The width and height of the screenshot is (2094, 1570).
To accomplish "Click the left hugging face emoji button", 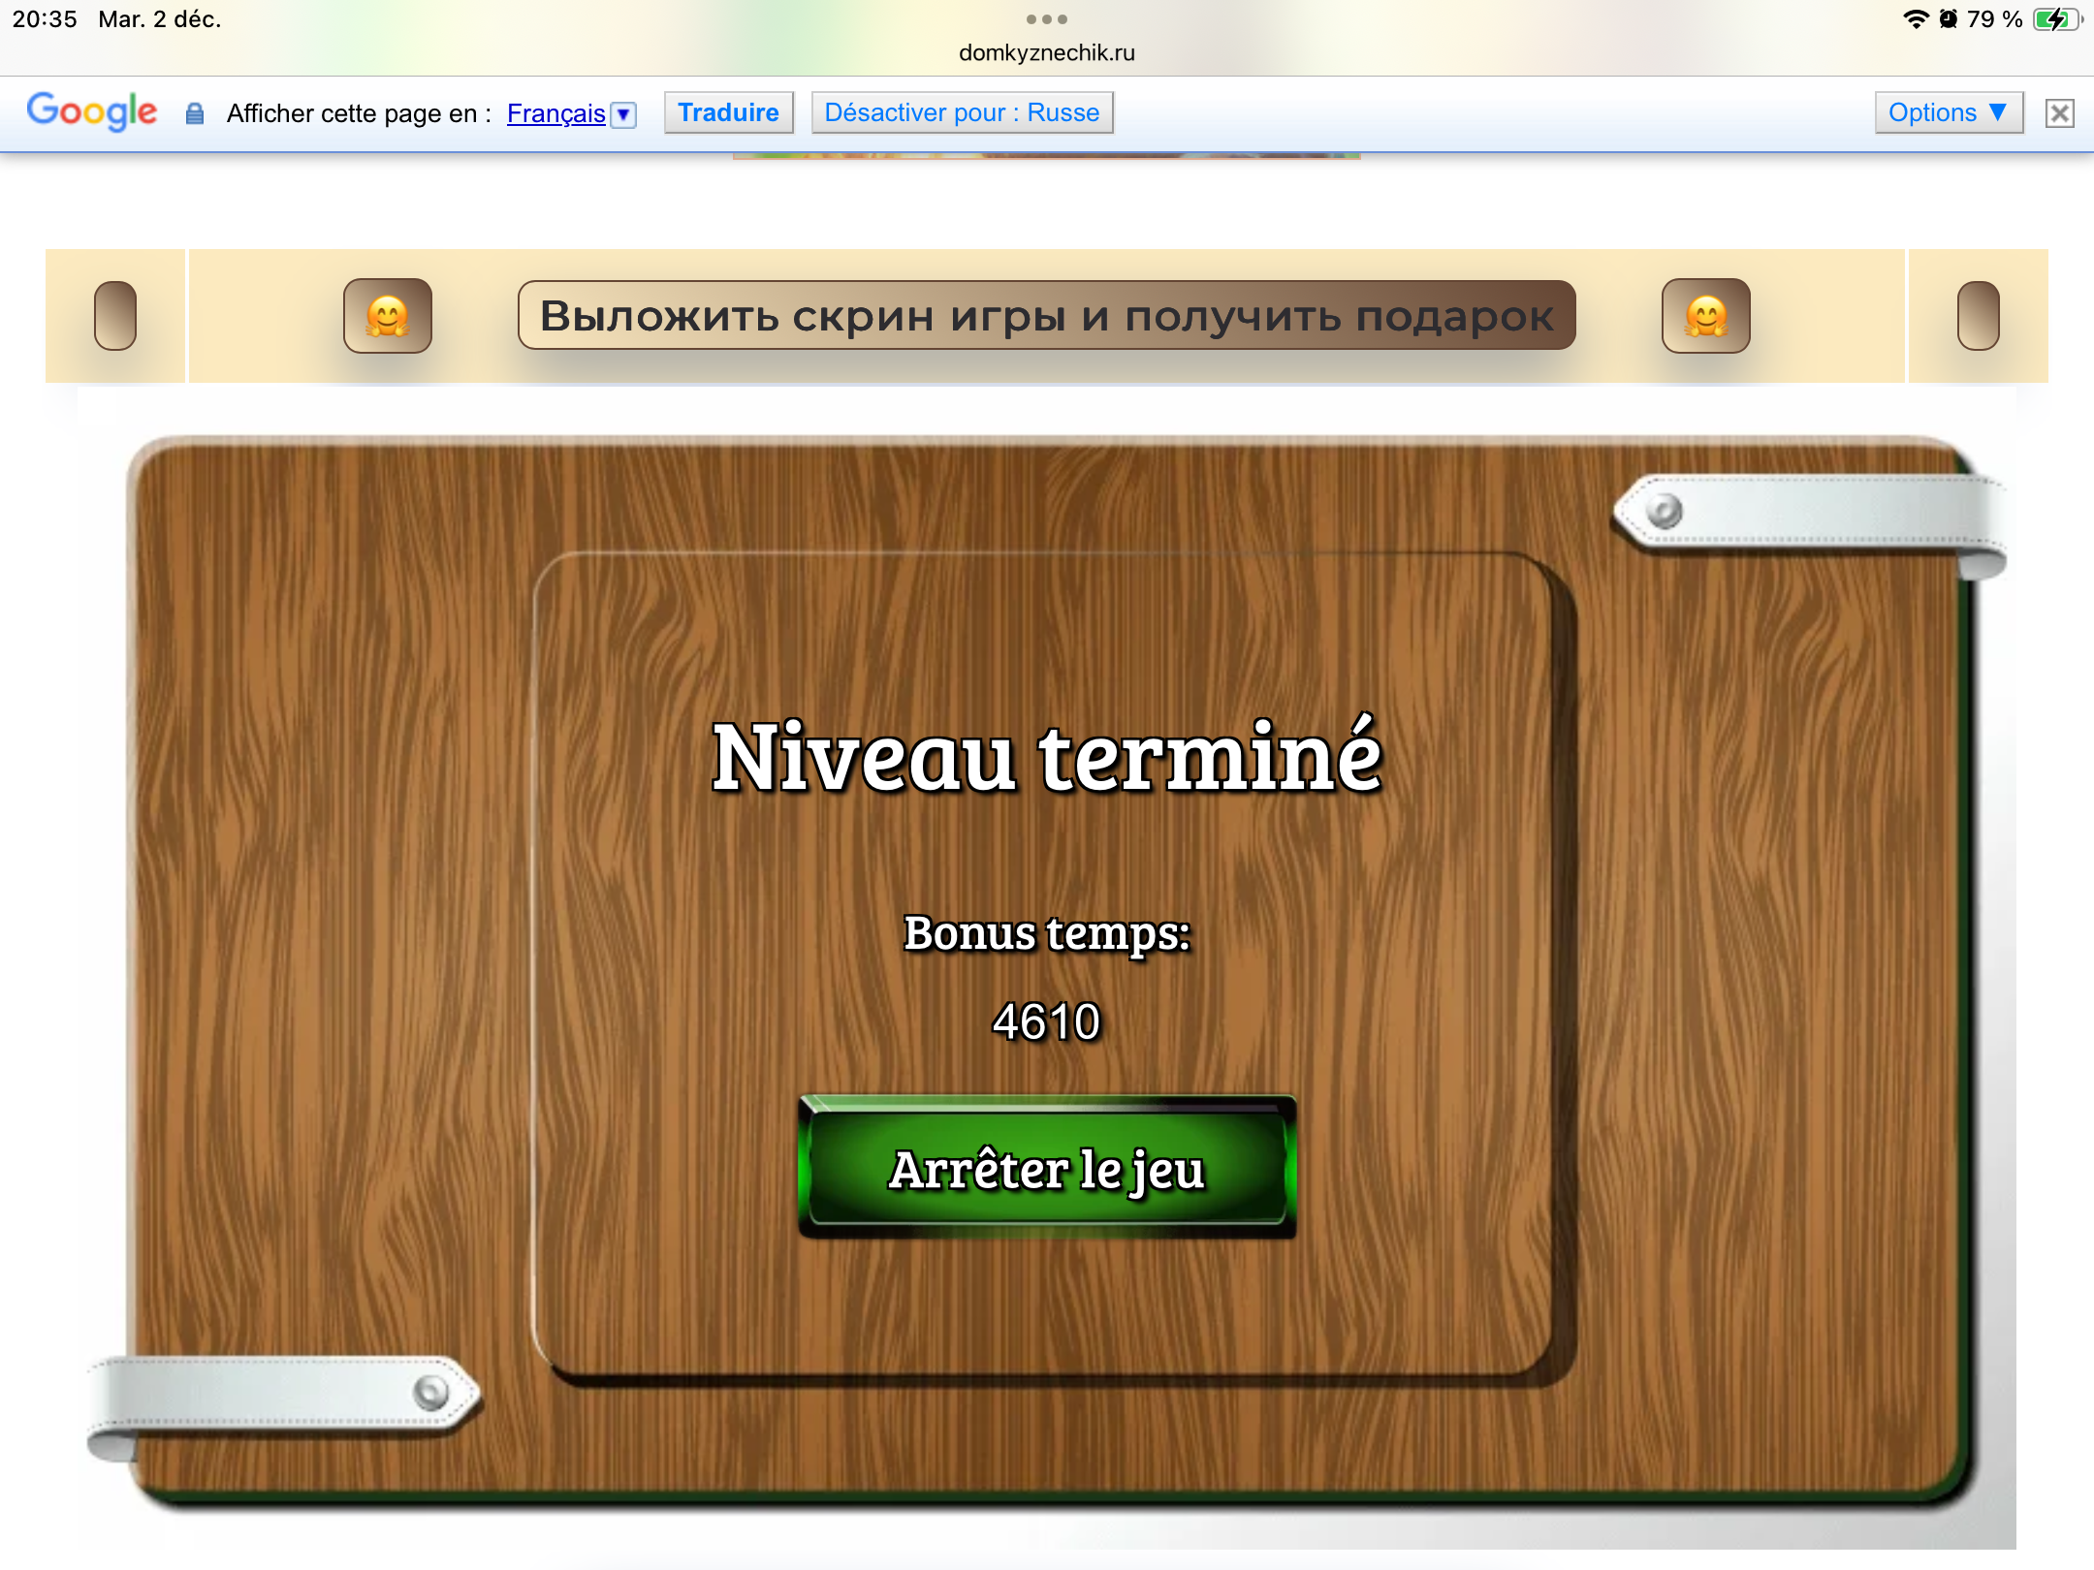I will click(388, 316).
